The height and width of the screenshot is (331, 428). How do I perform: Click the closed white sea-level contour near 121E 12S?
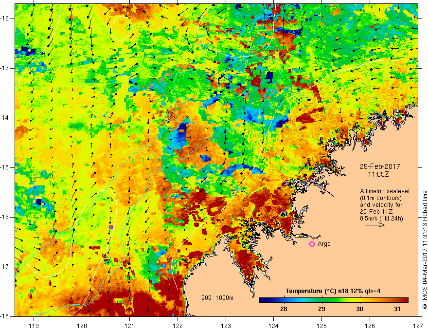point(122,28)
